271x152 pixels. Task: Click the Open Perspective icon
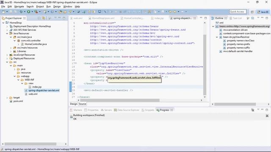tap(252, 12)
